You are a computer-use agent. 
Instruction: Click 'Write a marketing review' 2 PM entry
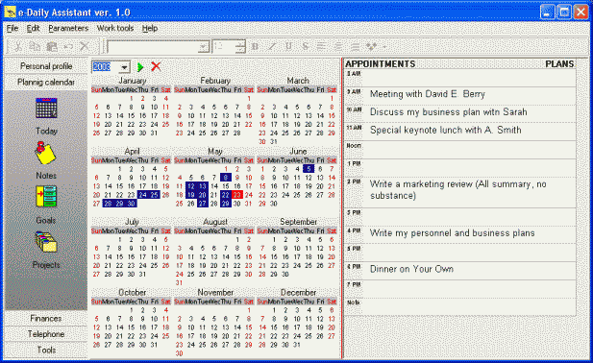click(458, 190)
